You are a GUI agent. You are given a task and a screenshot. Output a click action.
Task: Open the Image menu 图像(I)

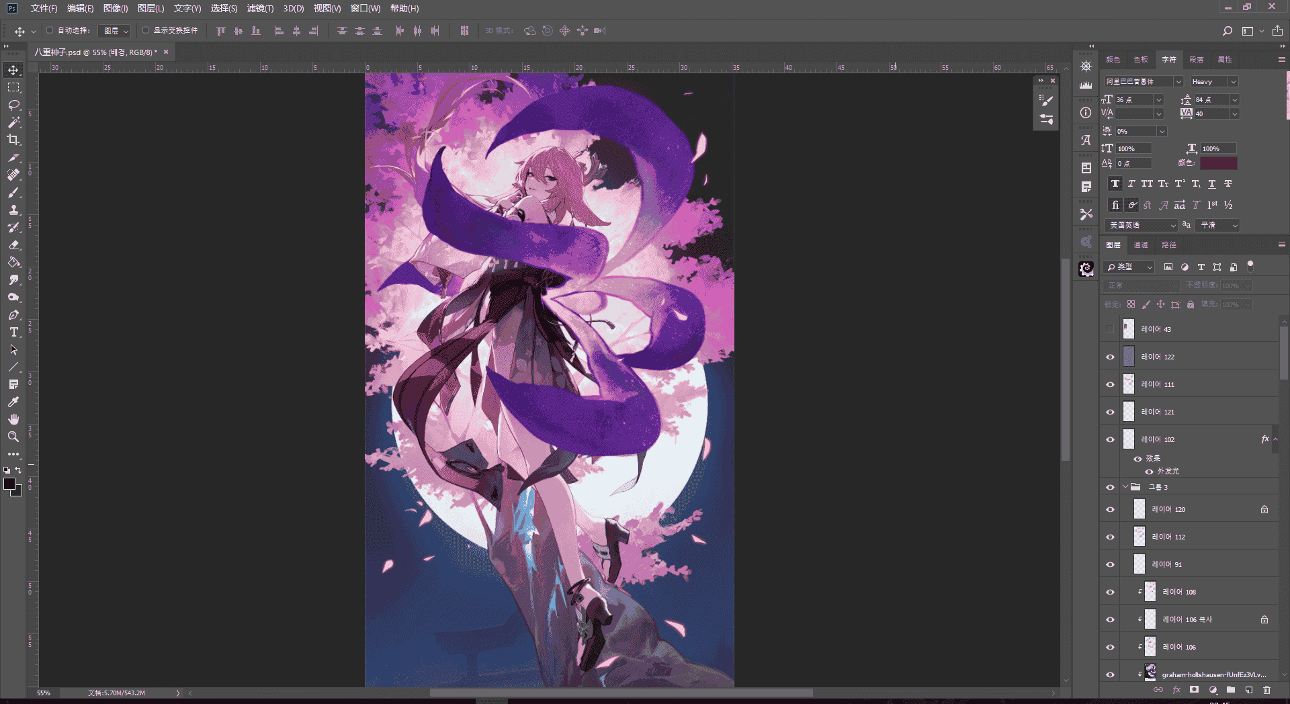116,8
